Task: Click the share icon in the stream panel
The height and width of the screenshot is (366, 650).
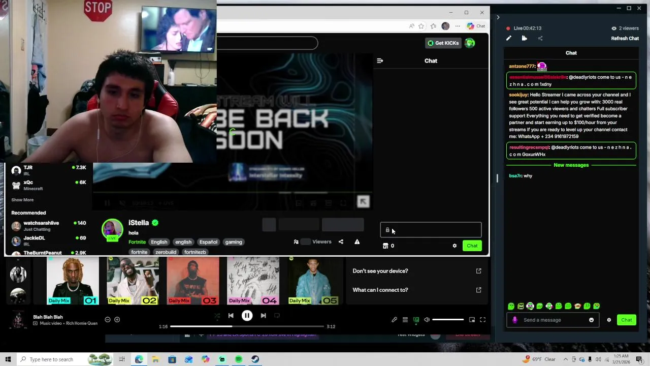Action: pyautogui.click(x=540, y=38)
